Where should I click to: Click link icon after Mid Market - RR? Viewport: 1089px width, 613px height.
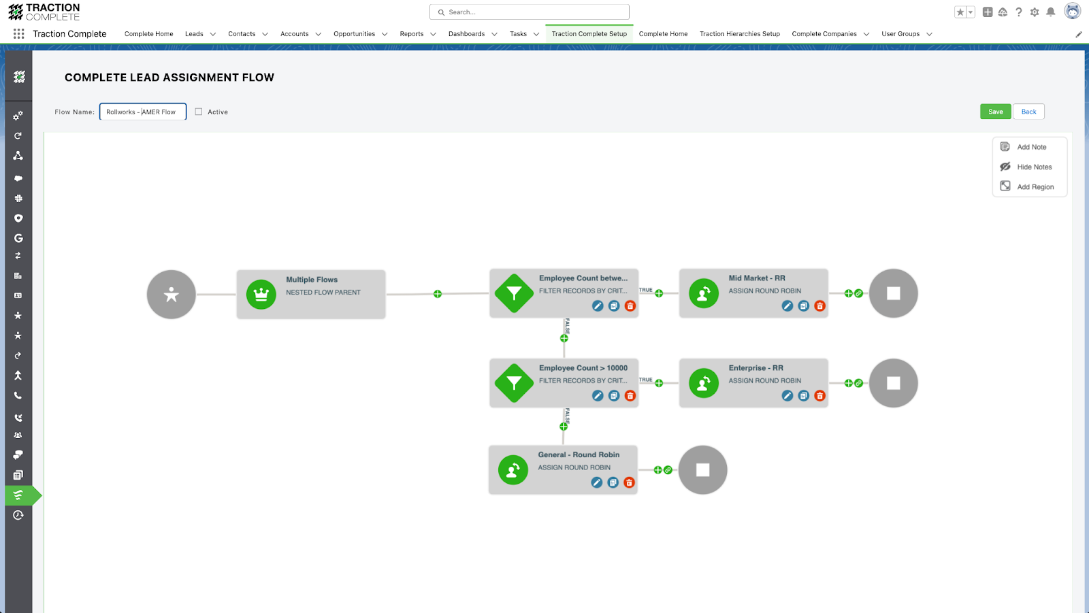pos(859,293)
